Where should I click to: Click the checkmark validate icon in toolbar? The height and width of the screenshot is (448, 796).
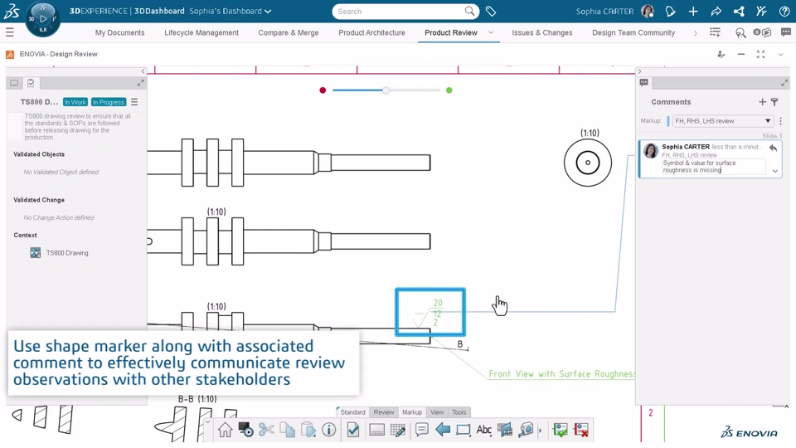(353, 430)
